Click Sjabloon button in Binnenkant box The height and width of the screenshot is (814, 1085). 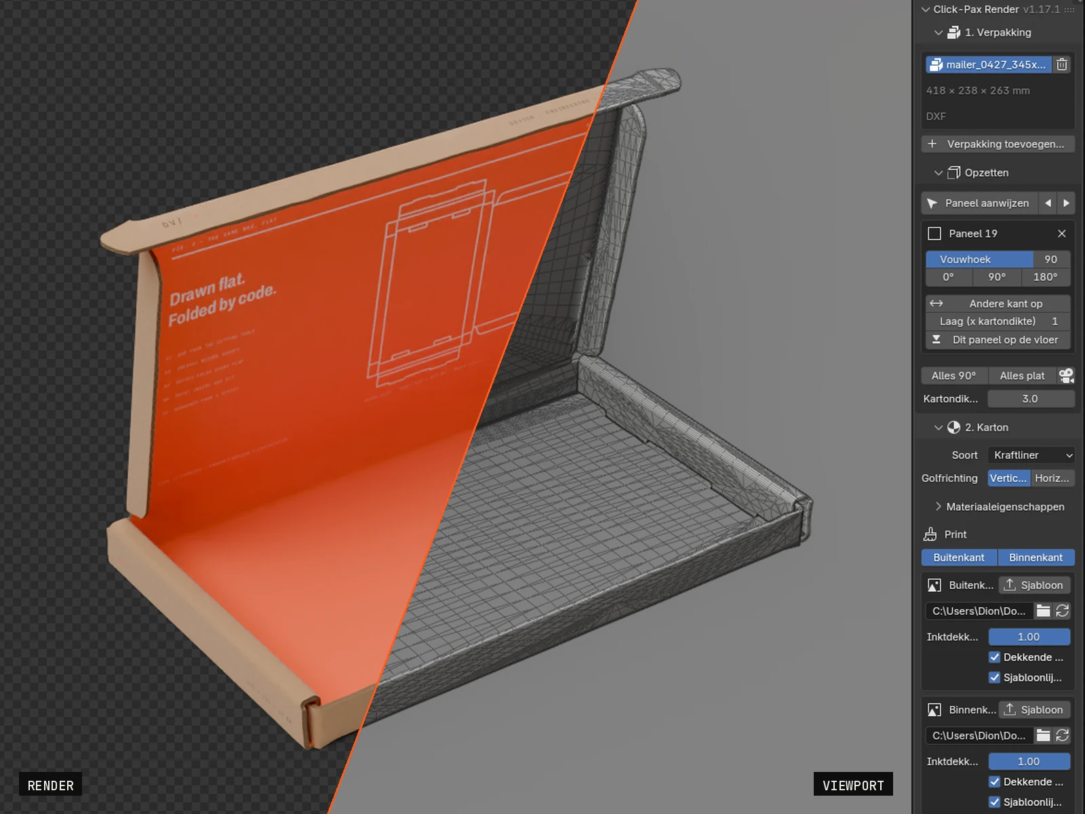click(x=1034, y=710)
